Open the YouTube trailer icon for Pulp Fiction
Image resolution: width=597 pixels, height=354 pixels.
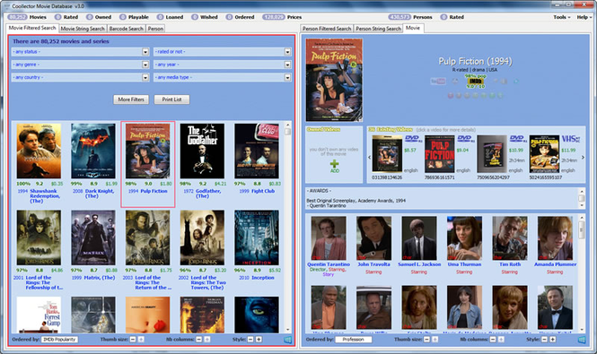click(x=438, y=81)
